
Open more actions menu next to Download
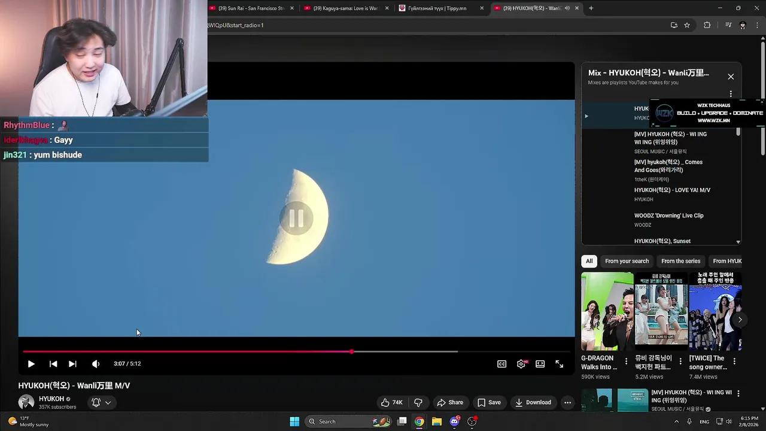567,402
